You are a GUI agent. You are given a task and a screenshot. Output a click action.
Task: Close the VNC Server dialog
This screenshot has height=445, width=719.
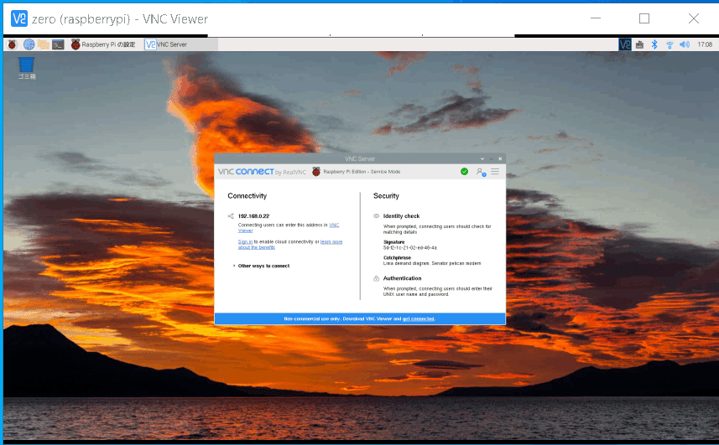coord(500,159)
